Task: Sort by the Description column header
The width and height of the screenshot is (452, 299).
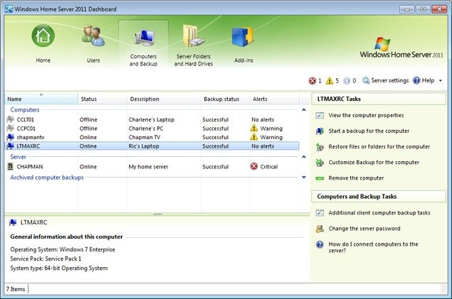Action: [x=164, y=99]
